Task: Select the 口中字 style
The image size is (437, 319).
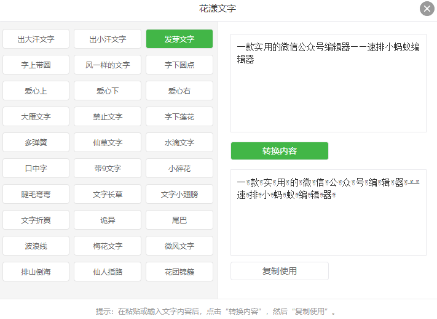Action: click(x=36, y=168)
